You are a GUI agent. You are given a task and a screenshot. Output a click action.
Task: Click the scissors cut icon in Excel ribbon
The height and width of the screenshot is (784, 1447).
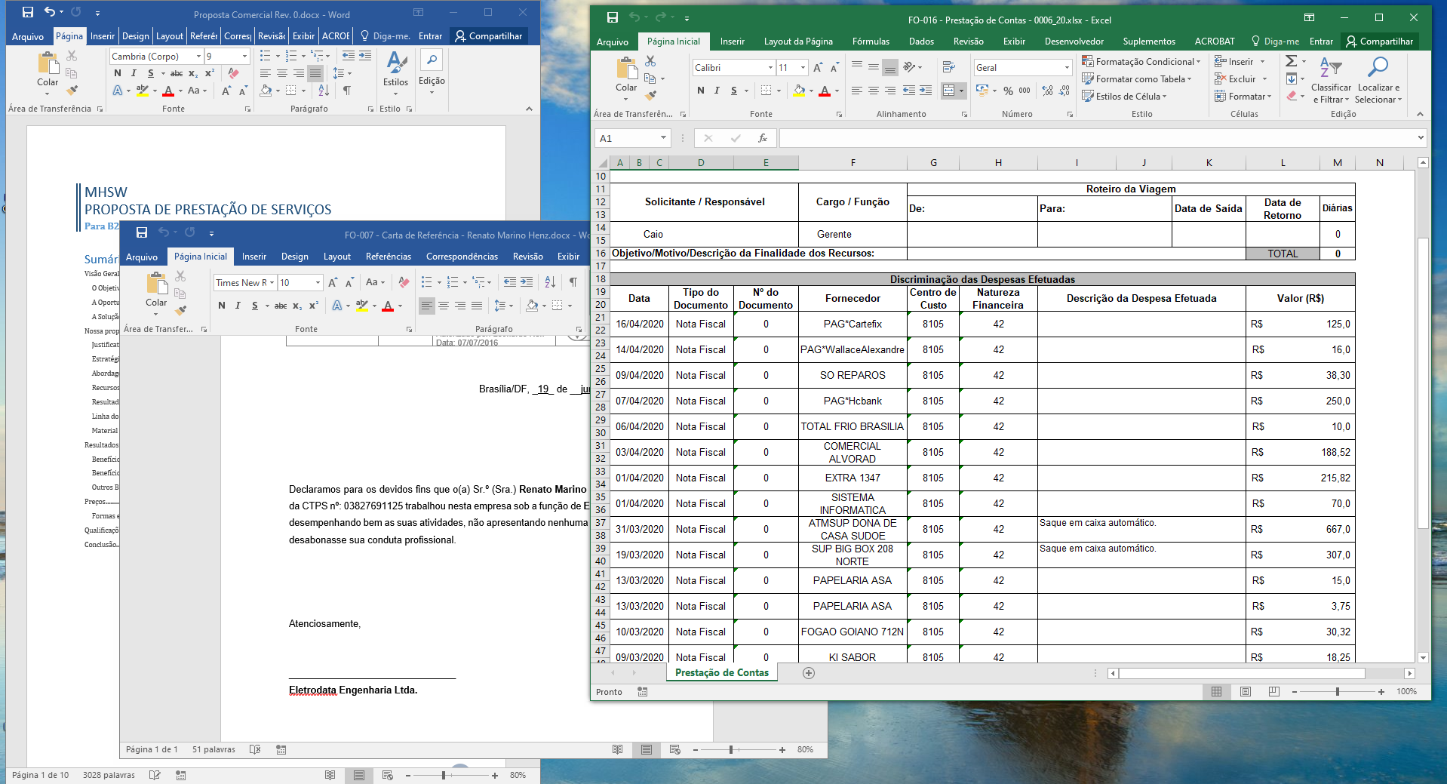650,61
